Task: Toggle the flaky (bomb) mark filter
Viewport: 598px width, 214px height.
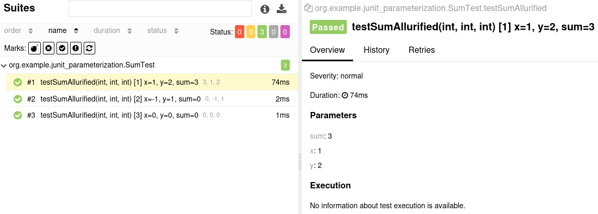Action: [35, 48]
